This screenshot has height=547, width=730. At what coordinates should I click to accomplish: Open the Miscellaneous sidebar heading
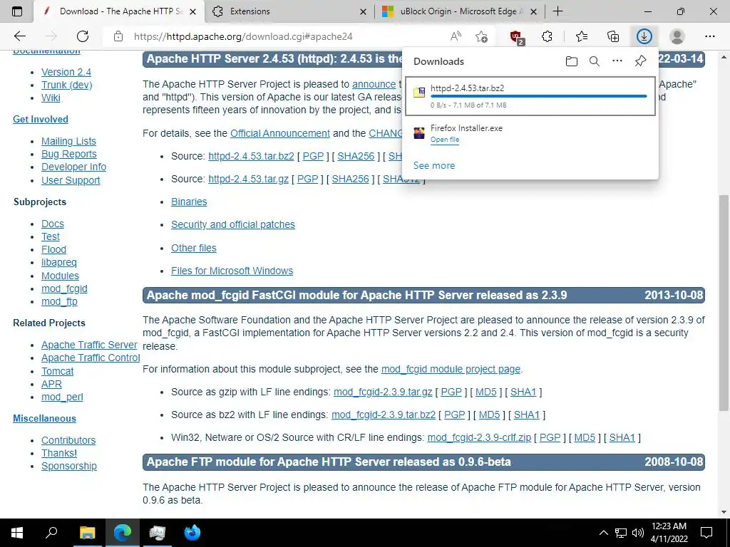[x=44, y=419]
